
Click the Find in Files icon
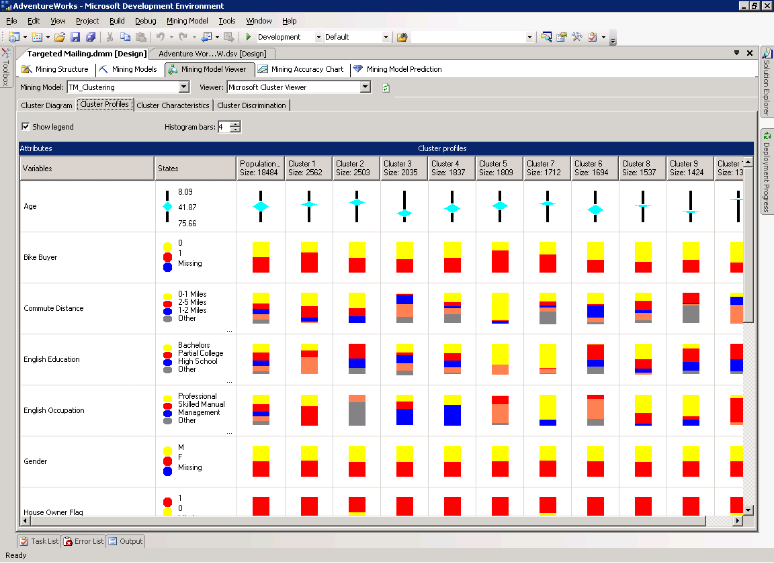click(x=402, y=37)
